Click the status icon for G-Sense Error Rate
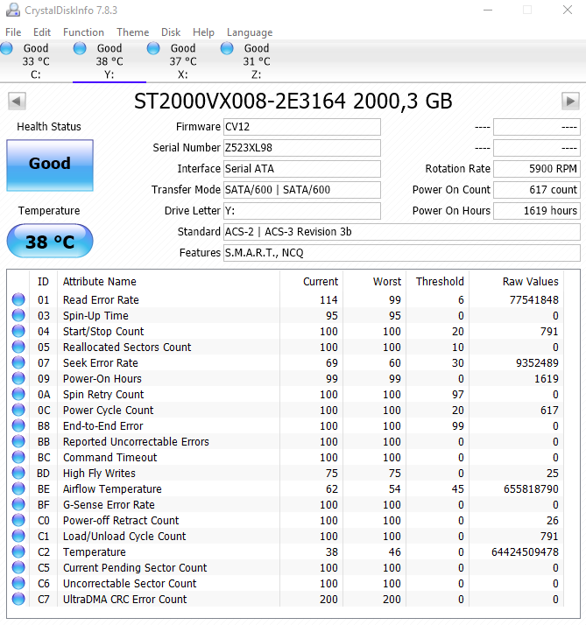This screenshot has height=625, width=586. tap(18, 504)
